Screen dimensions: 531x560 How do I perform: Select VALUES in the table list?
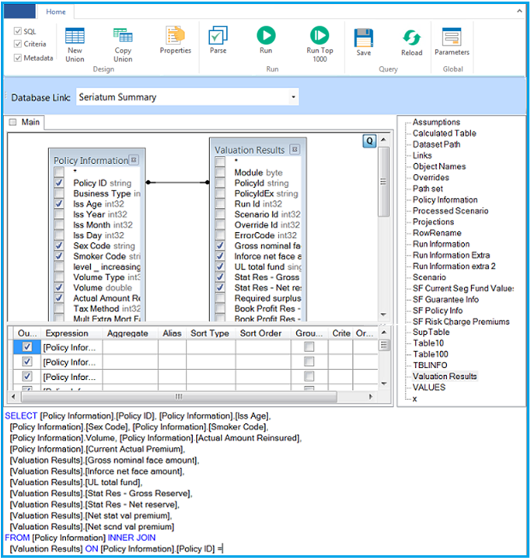coord(428,388)
